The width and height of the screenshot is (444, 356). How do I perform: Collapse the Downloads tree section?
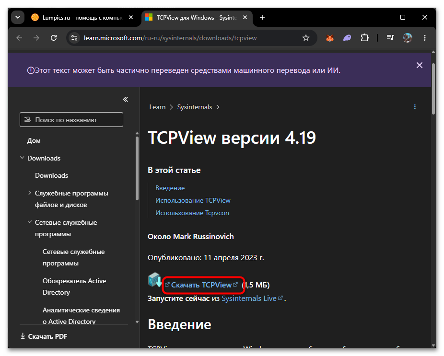pyautogui.click(x=22, y=158)
